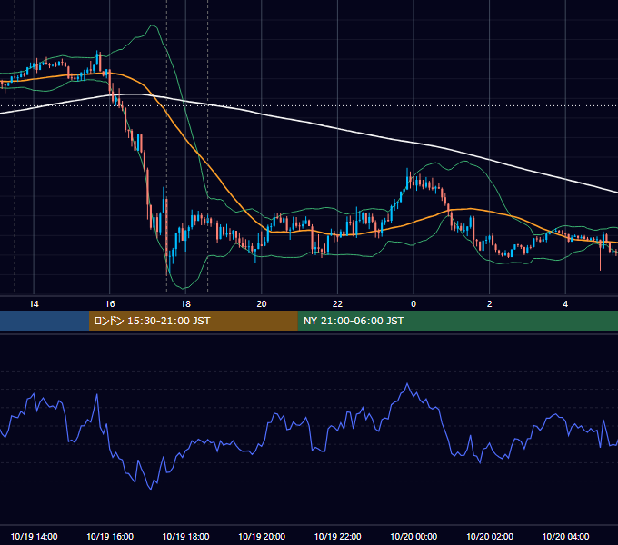
Task: Click the ロンドン 15:30-21:00 JST session bar
Action: point(193,321)
